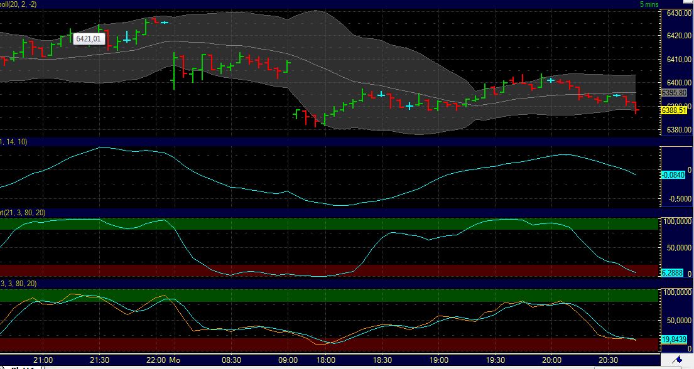
Task: Open Bollinger settings via the Boll(20, 2, -2) label
Action: point(19,4)
